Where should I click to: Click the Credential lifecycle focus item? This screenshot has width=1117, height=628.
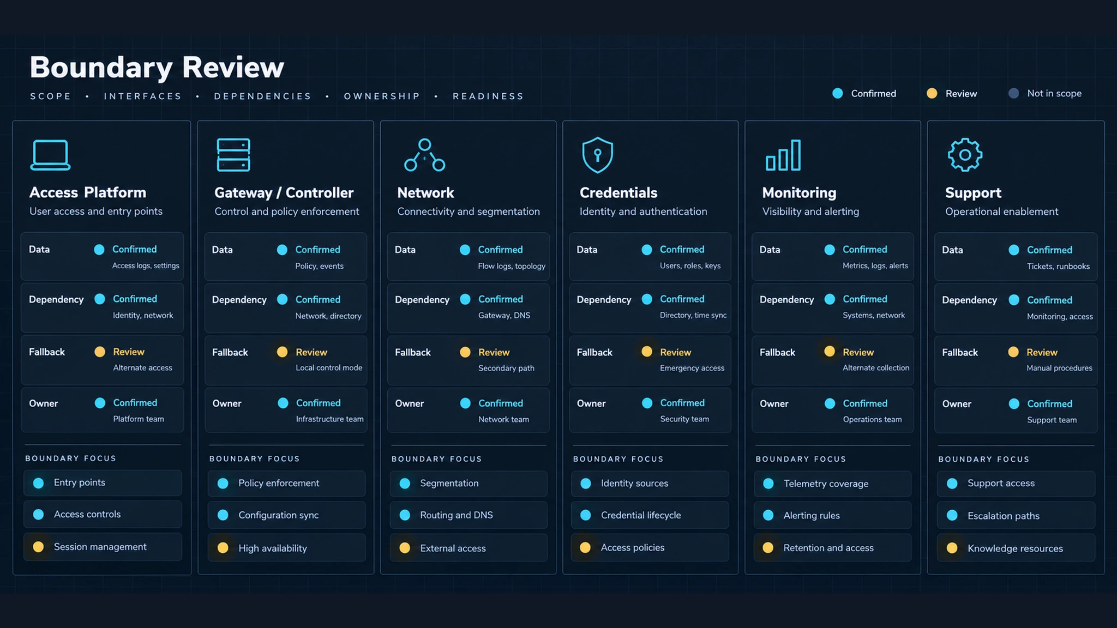[650, 515]
